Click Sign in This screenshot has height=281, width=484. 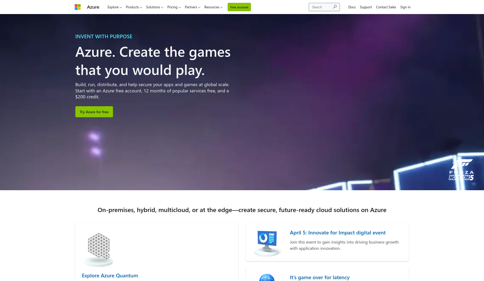click(405, 7)
